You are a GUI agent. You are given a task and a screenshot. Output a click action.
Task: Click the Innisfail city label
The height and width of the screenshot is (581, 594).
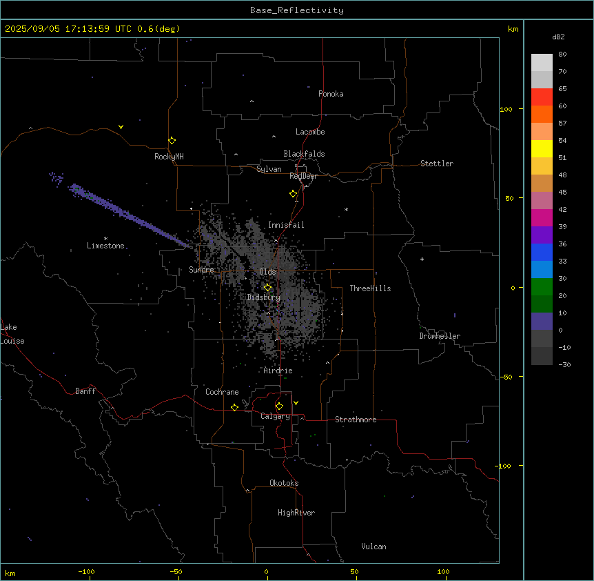click(x=286, y=225)
